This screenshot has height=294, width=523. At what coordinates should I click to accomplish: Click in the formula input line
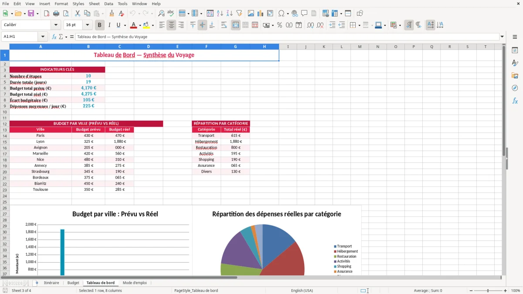(287, 37)
